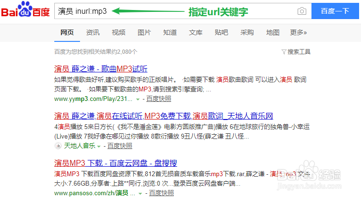This screenshot has width=361, height=199.
Task: Switch to the 采购 tab
Action: [x=247, y=33]
